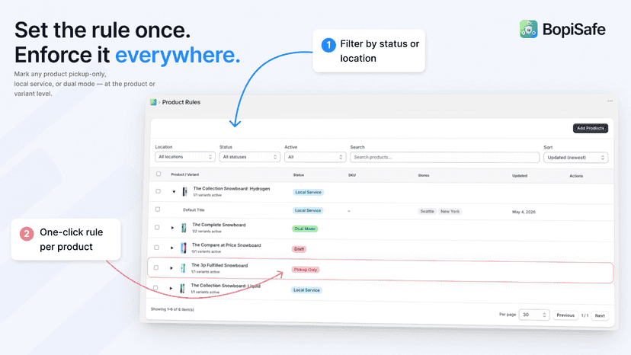Viewport: 631px width, 355px height.
Task: Click the BopiSafe logo icon
Action: point(528,30)
